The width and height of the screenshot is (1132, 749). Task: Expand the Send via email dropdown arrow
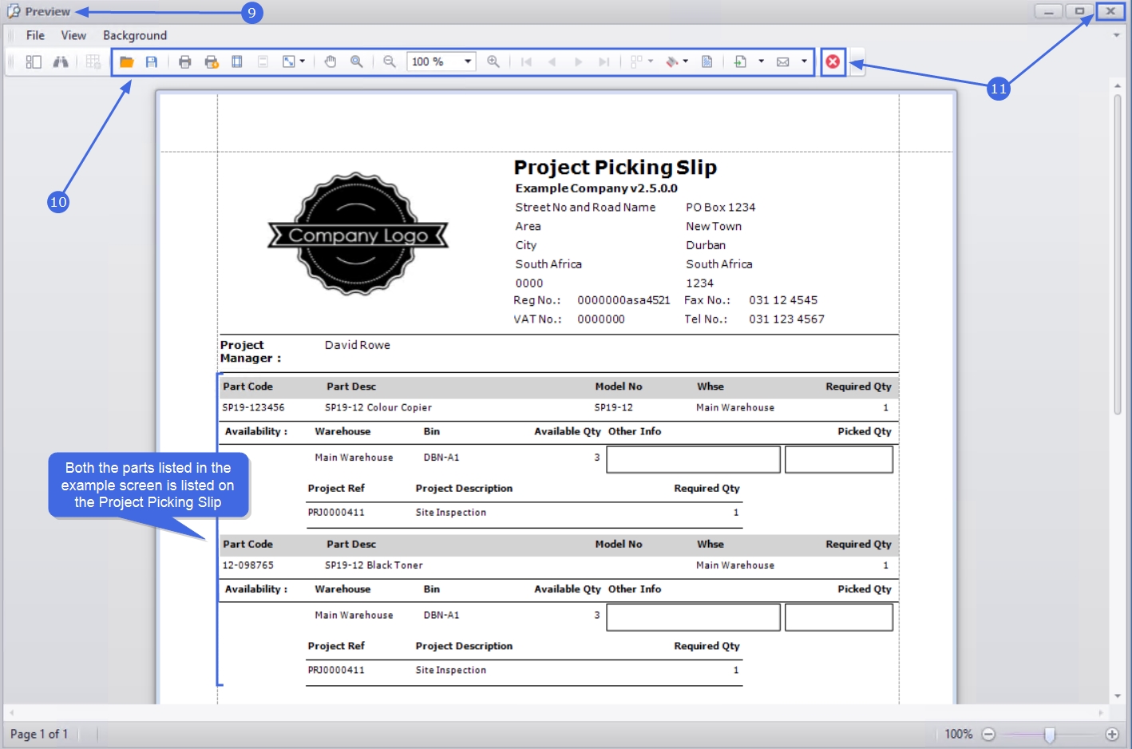tap(804, 61)
